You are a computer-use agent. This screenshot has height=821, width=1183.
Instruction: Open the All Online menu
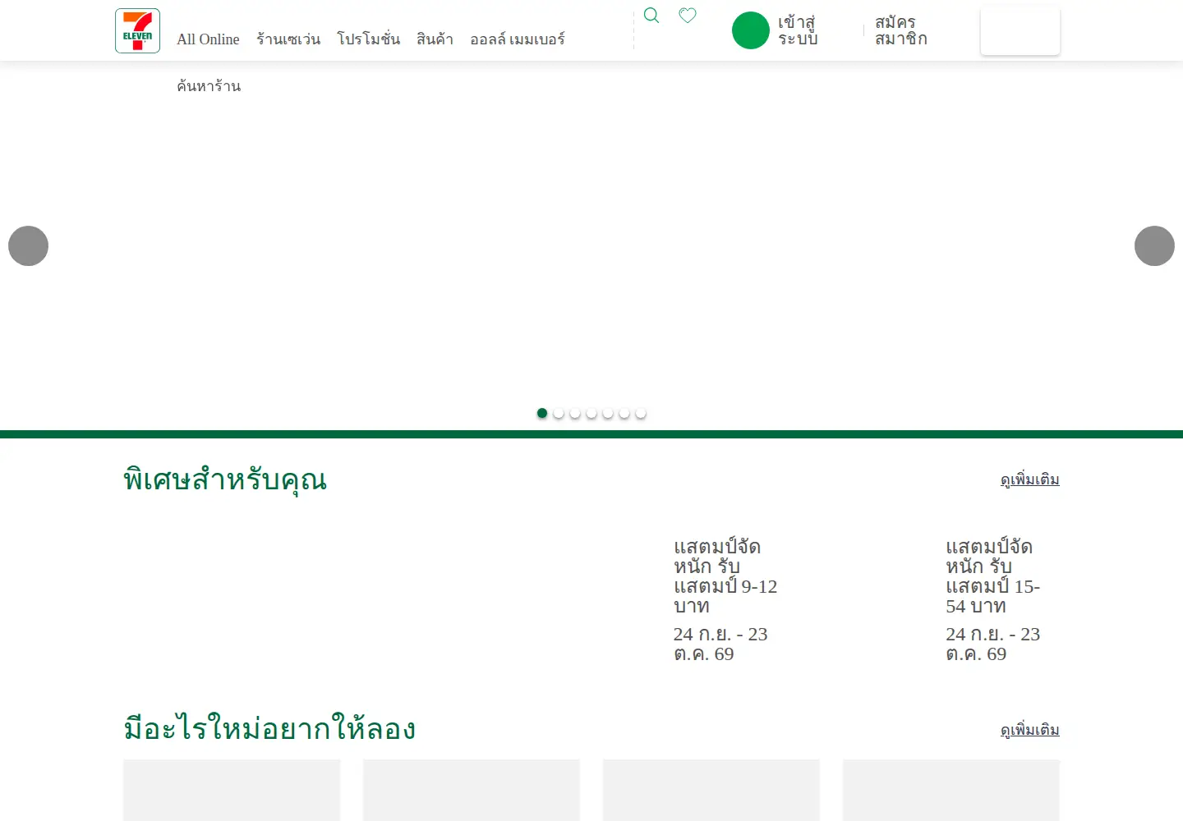click(x=208, y=39)
